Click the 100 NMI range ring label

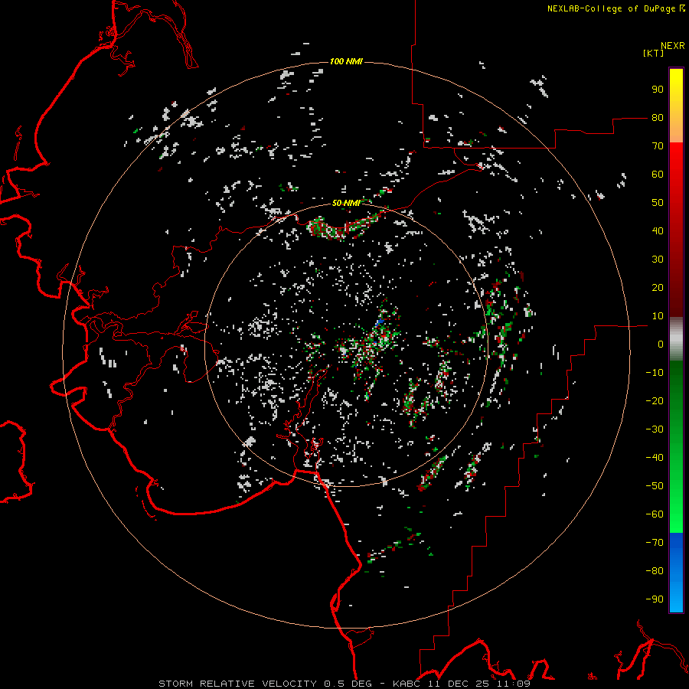pyautogui.click(x=346, y=61)
